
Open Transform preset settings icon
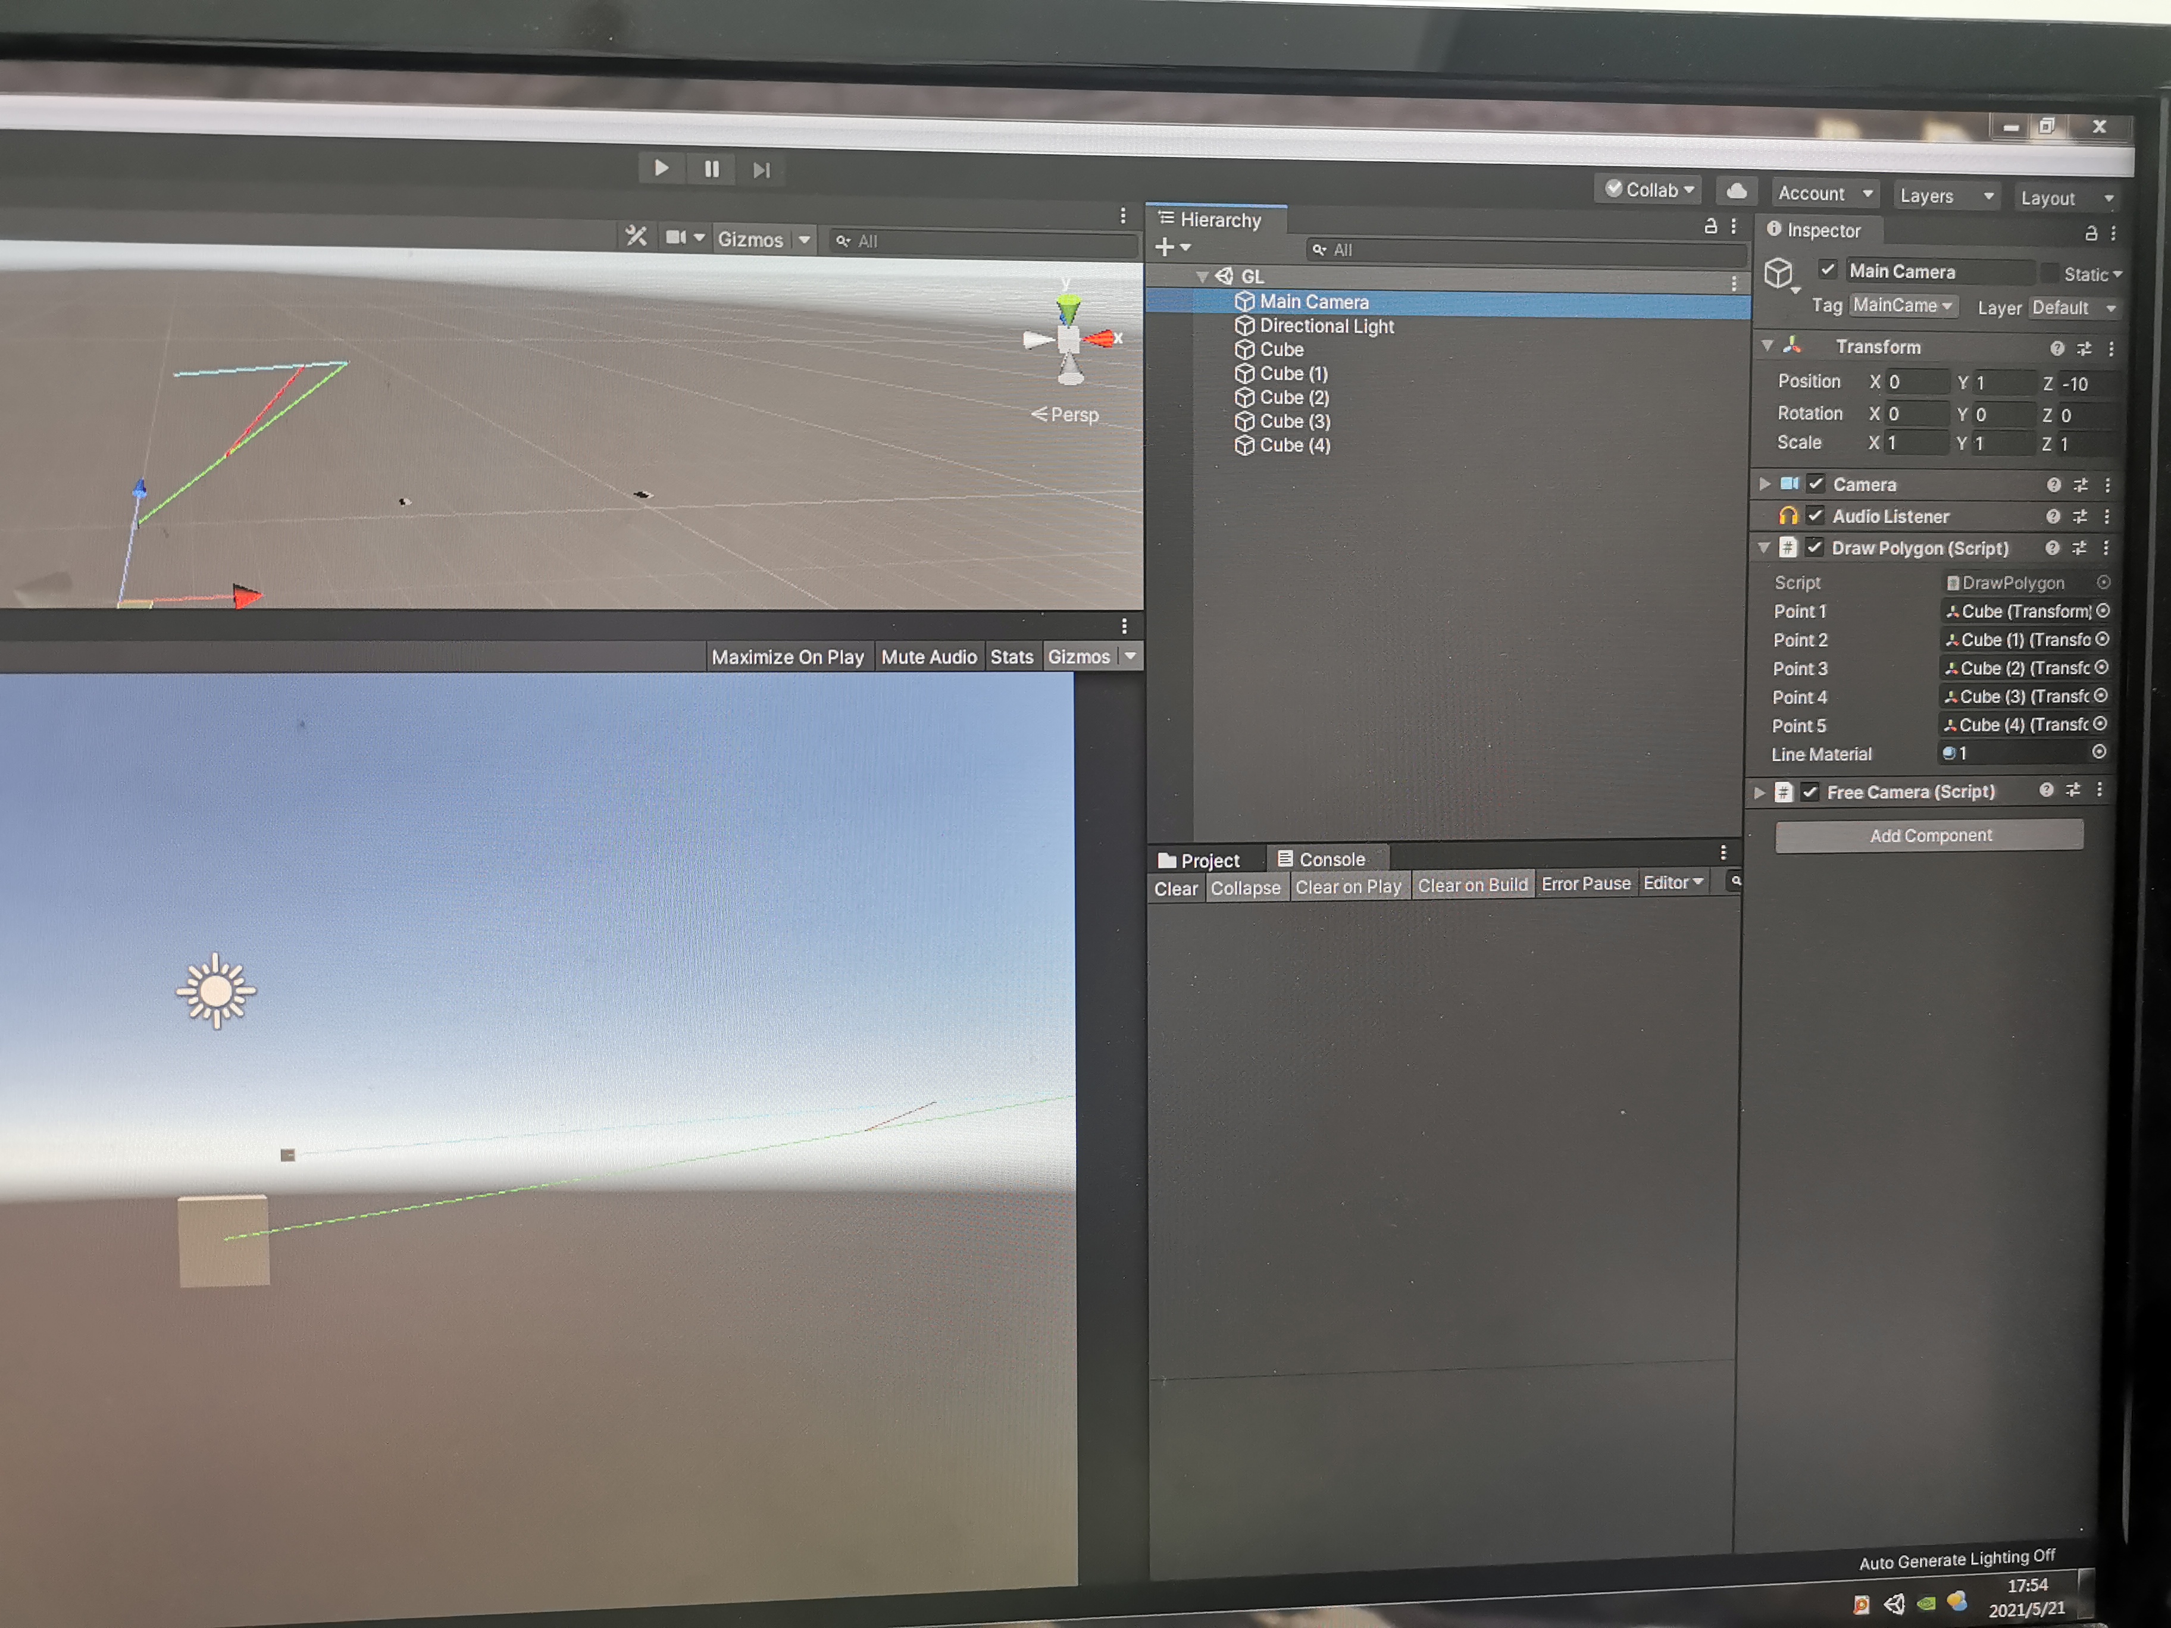[2084, 348]
